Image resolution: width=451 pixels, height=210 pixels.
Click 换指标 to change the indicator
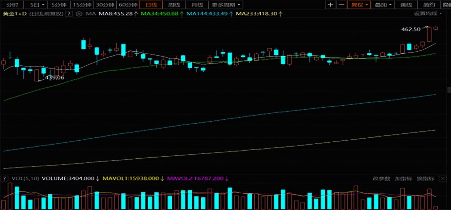tap(425, 179)
